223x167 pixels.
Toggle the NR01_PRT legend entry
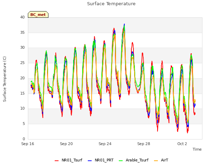tap(101, 160)
